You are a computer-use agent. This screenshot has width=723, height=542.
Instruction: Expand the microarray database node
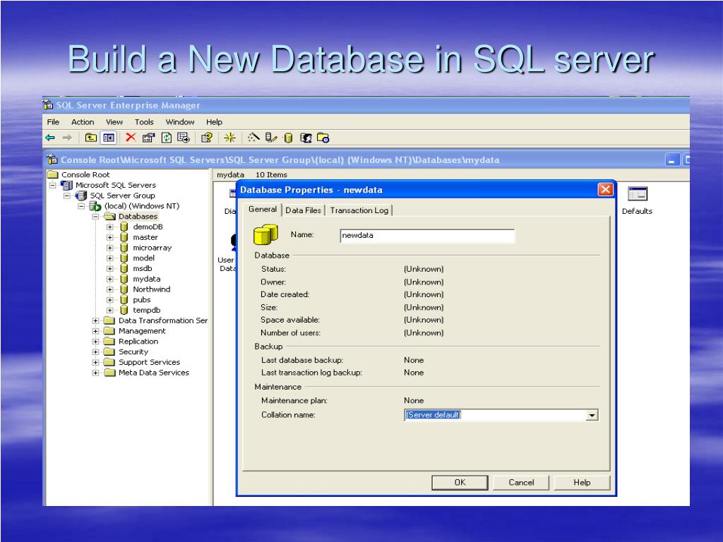pyautogui.click(x=109, y=248)
